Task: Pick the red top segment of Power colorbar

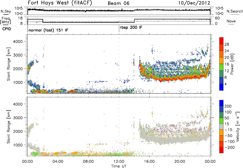Action: (221, 41)
